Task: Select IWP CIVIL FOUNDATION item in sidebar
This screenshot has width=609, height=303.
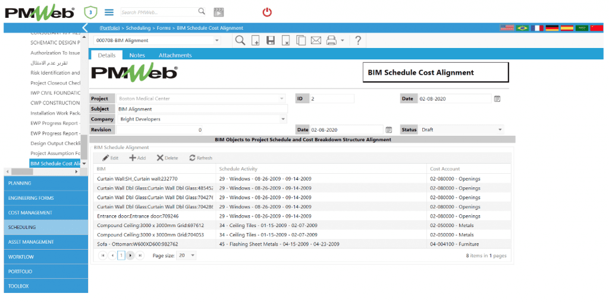Action: pos(55,93)
